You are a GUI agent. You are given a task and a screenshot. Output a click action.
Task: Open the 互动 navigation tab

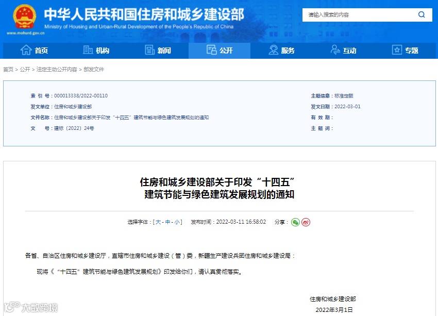tap(343, 51)
